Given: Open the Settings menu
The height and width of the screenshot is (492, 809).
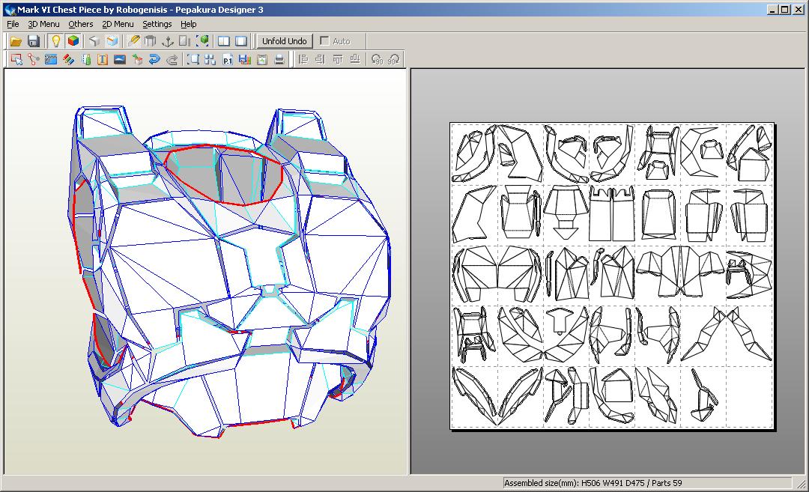Looking at the screenshot, I should point(157,24).
